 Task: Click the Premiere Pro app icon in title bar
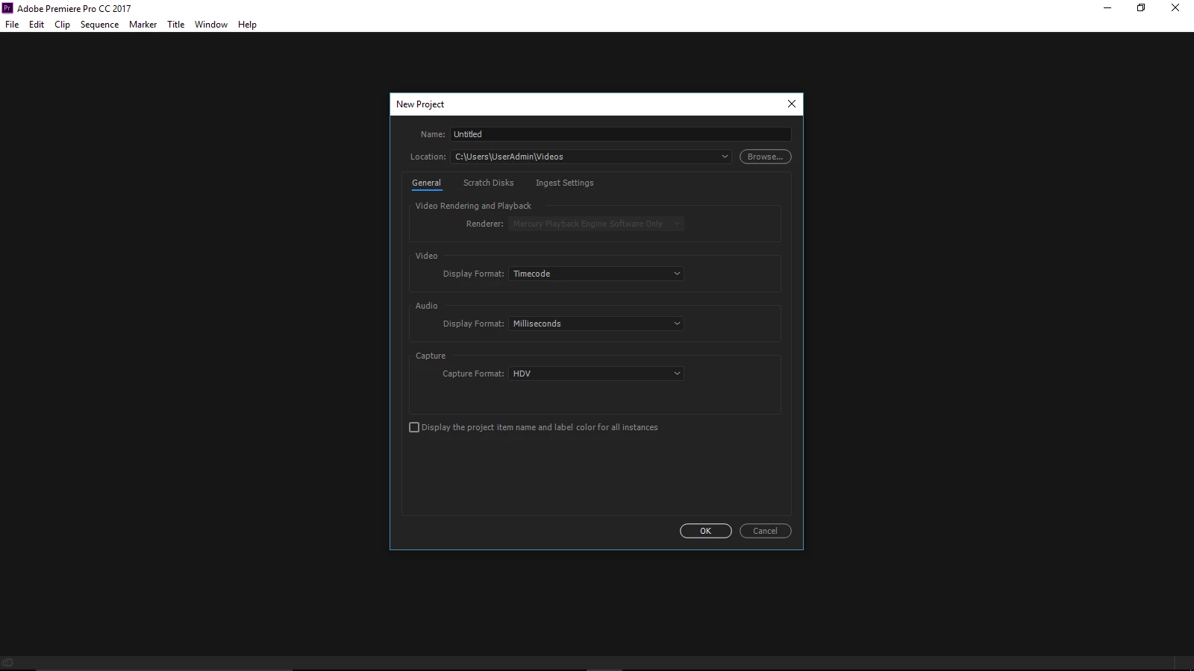pyautogui.click(x=7, y=8)
